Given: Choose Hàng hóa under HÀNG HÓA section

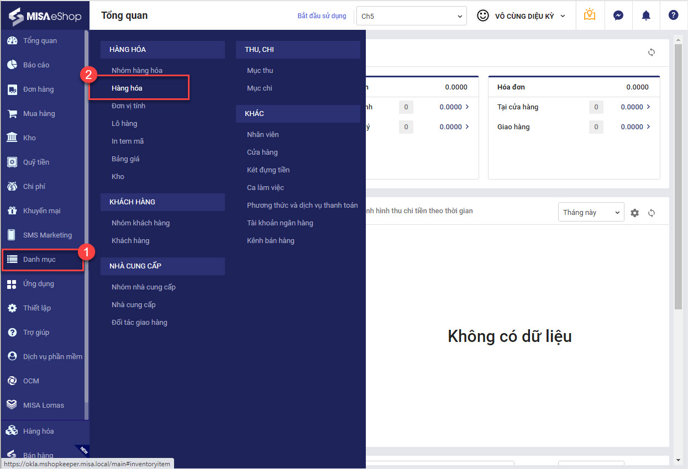Looking at the screenshot, I should [x=127, y=88].
